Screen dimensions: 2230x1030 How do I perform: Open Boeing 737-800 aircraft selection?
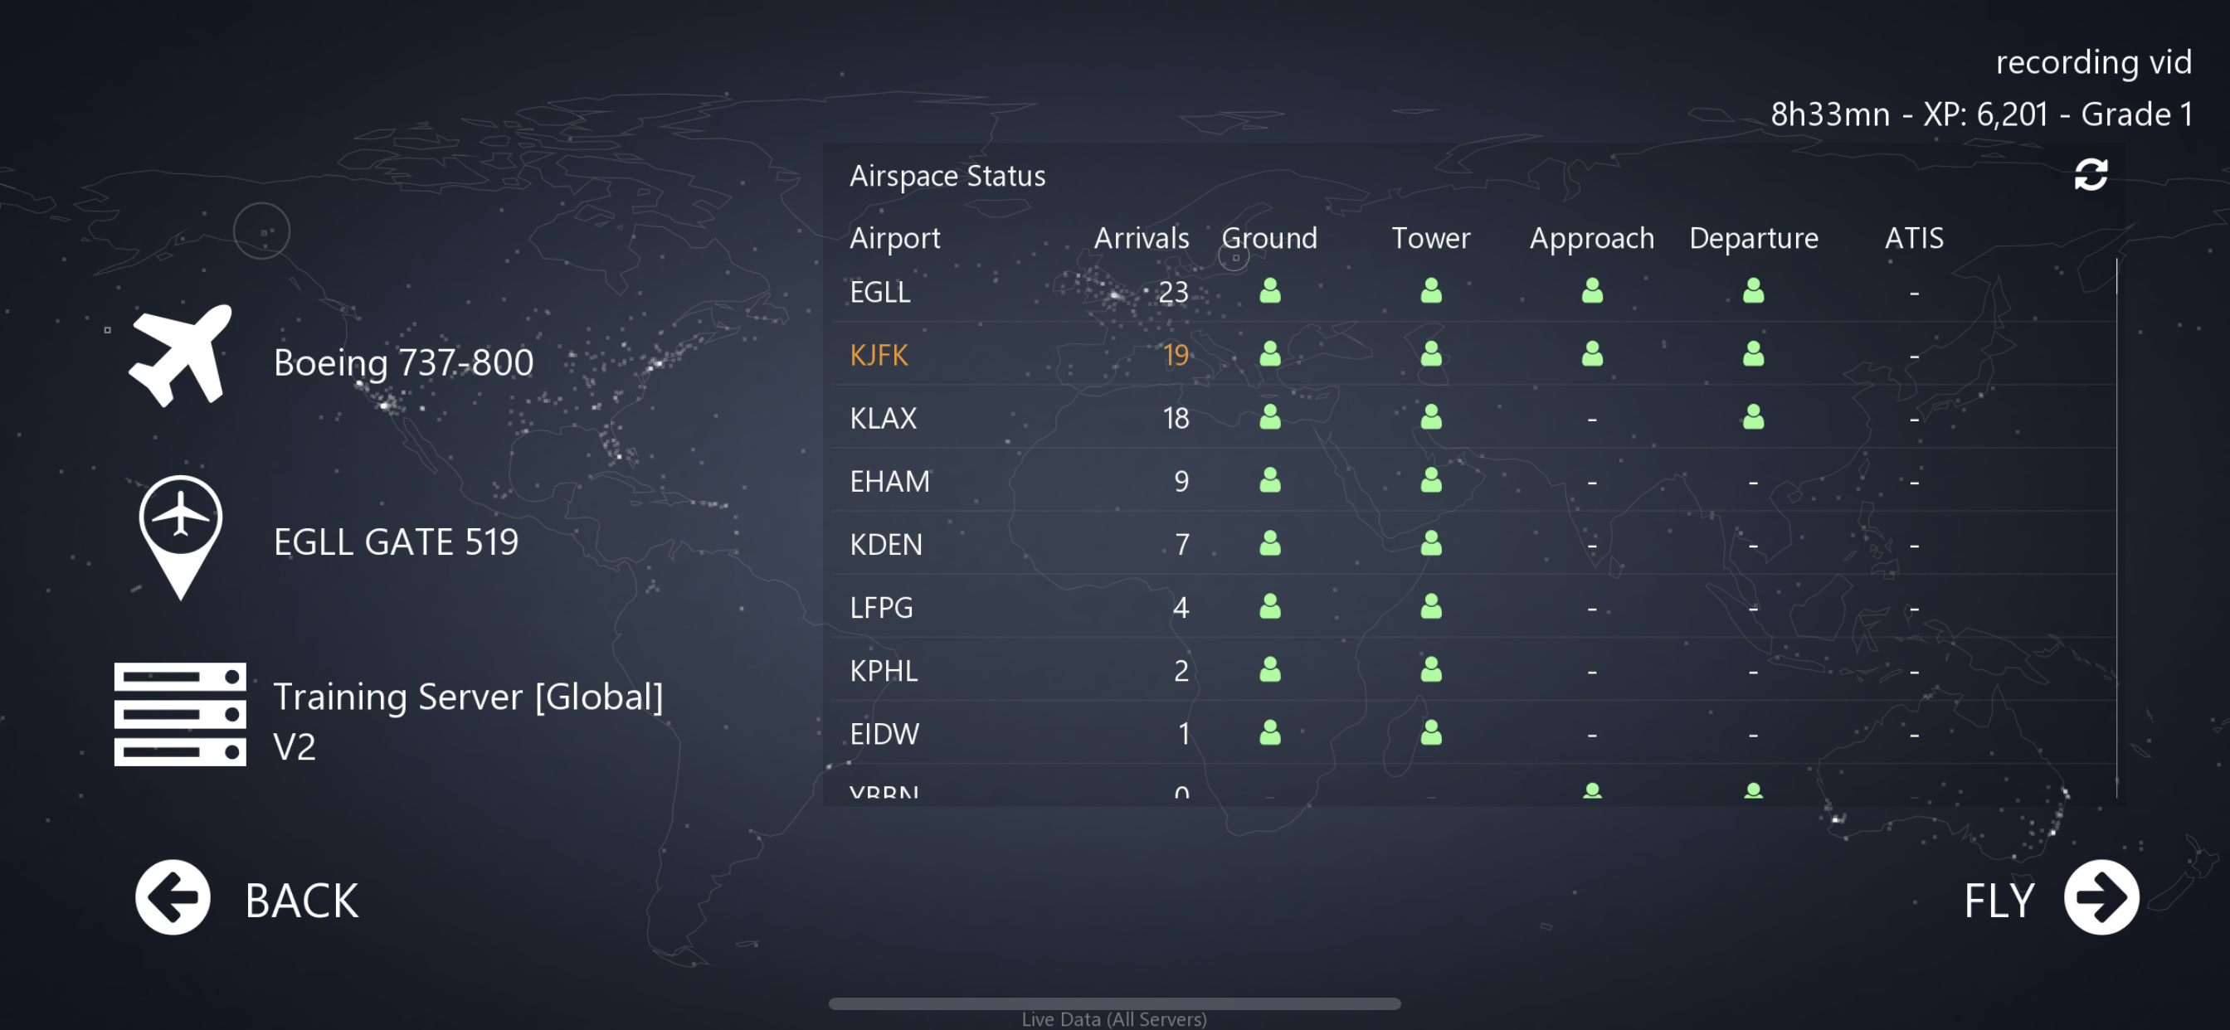[403, 362]
